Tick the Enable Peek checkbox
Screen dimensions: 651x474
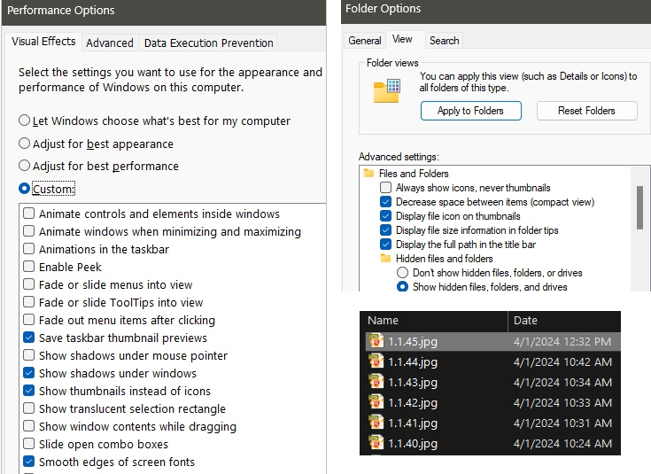[x=28, y=267]
